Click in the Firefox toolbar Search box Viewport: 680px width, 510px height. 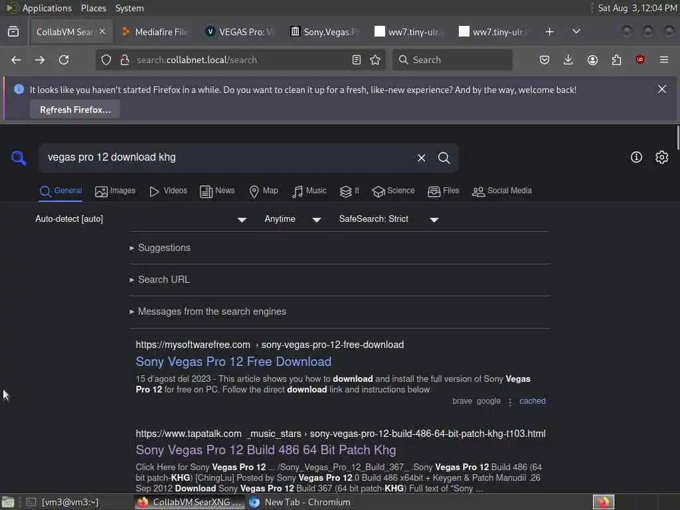click(x=452, y=60)
